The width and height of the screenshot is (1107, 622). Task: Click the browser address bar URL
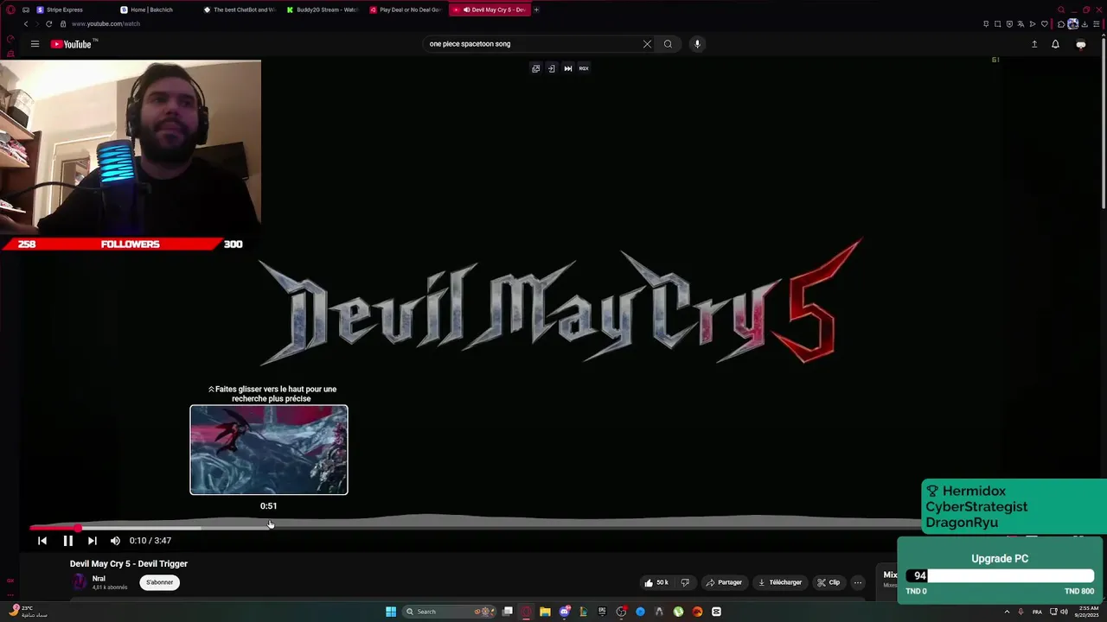pos(106,24)
